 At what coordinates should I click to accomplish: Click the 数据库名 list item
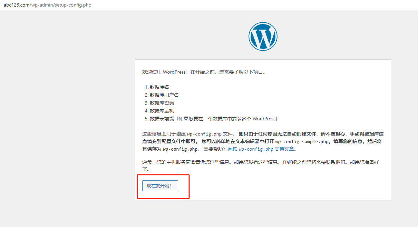(x=159, y=87)
